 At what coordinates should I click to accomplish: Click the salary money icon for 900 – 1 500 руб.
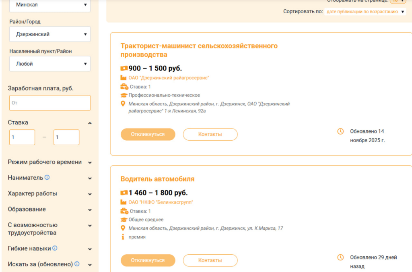[124, 69]
